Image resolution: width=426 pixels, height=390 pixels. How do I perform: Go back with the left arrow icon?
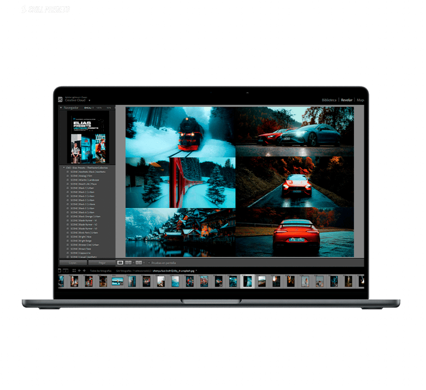79,271
